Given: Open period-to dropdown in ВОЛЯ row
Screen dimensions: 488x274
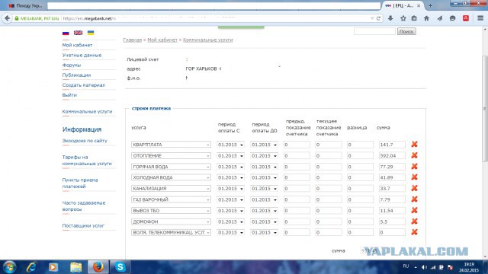Looking at the screenshot, I should pos(264,232).
